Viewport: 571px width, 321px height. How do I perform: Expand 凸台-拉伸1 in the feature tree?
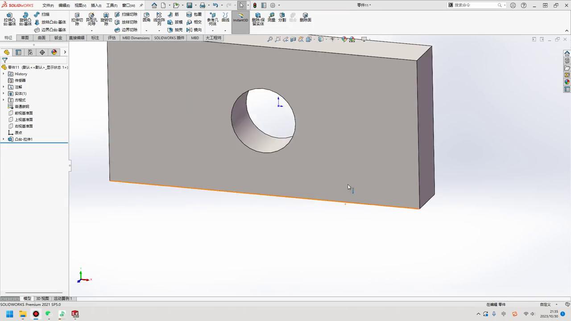point(4,139)
